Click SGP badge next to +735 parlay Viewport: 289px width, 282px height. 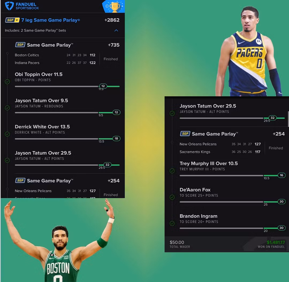coord(20,45)
